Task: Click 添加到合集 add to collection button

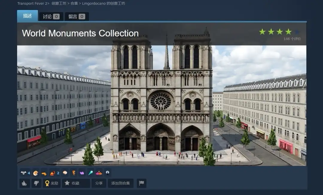Action: (121, 183)
